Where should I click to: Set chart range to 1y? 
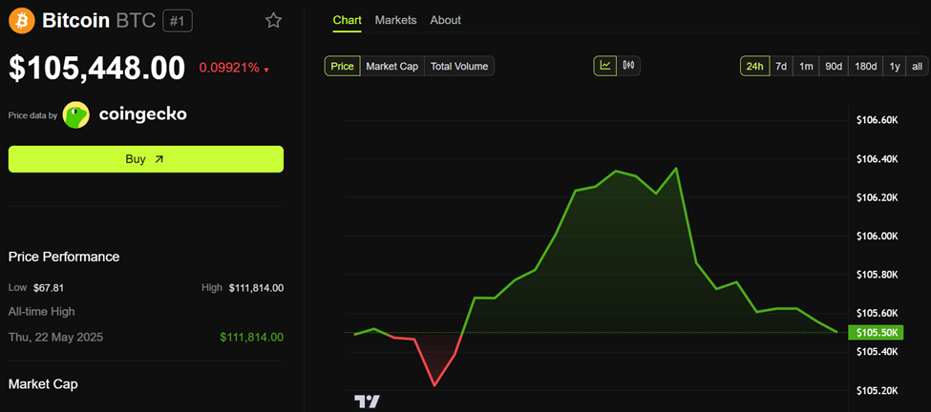(894, 66)
